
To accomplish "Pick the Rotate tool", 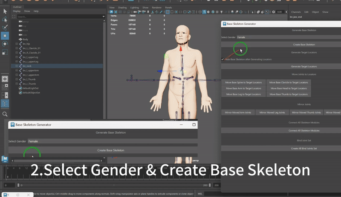I will pyautogui.click(x=5, y=44).
